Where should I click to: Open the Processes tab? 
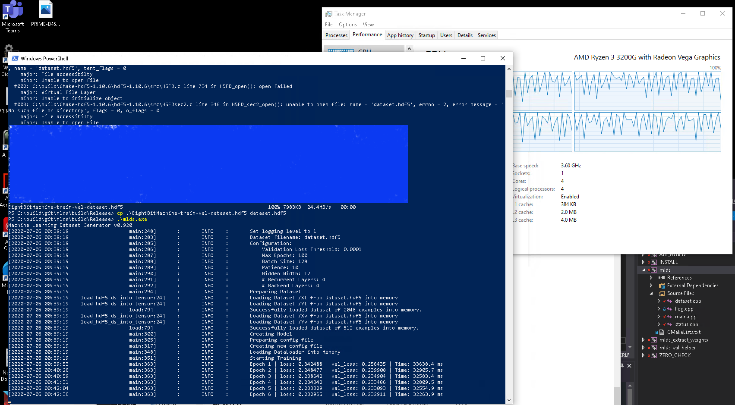point(336,35)
